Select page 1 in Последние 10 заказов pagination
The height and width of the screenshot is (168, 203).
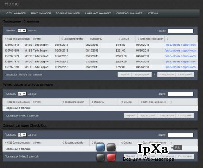pyautogui.click(x=154, y=75)
